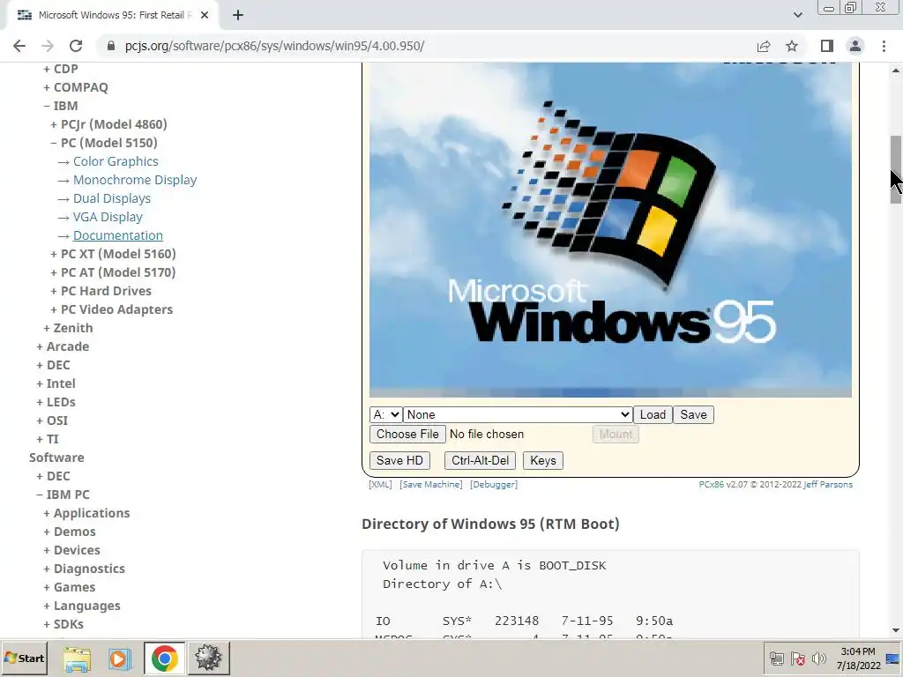Open the Documentation link
Screen dimensions: 903x677
coord(118,235)
